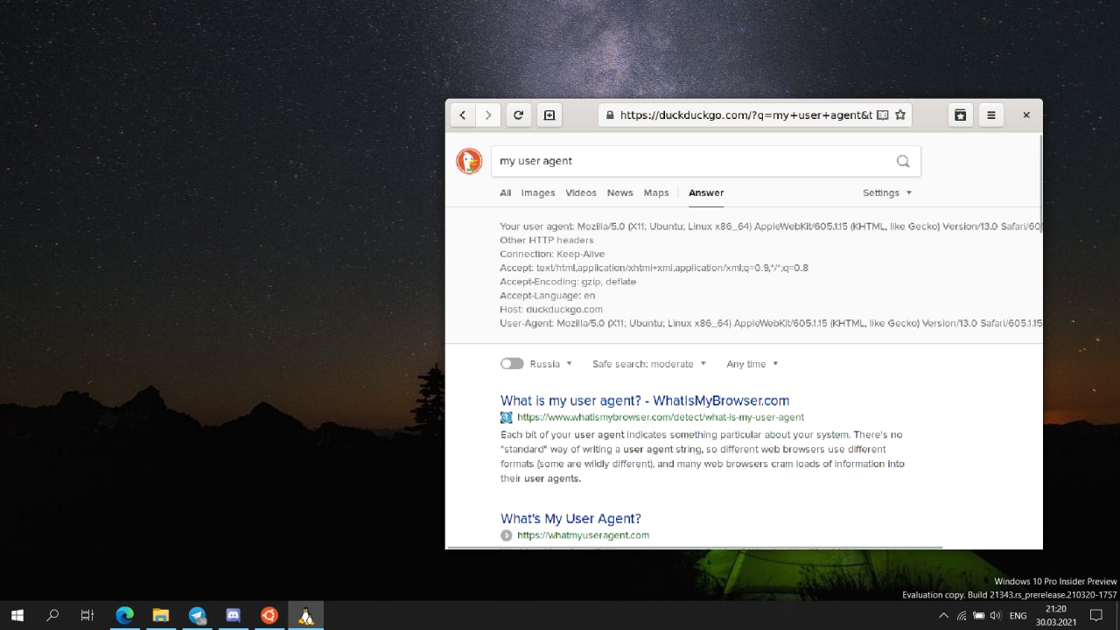
Task: Open Telegram from taskbar
Action: pyautogui.click(x=197, y=615)
